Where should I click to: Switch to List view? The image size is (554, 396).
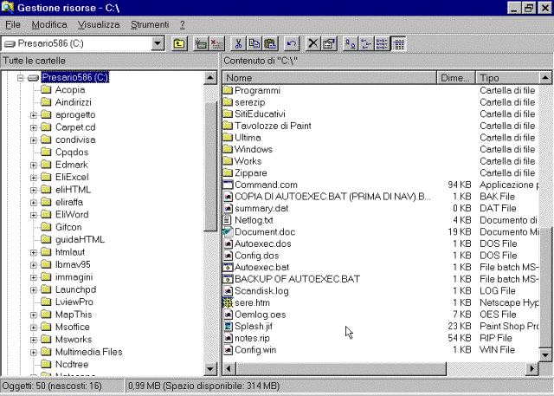coord(382,44)
